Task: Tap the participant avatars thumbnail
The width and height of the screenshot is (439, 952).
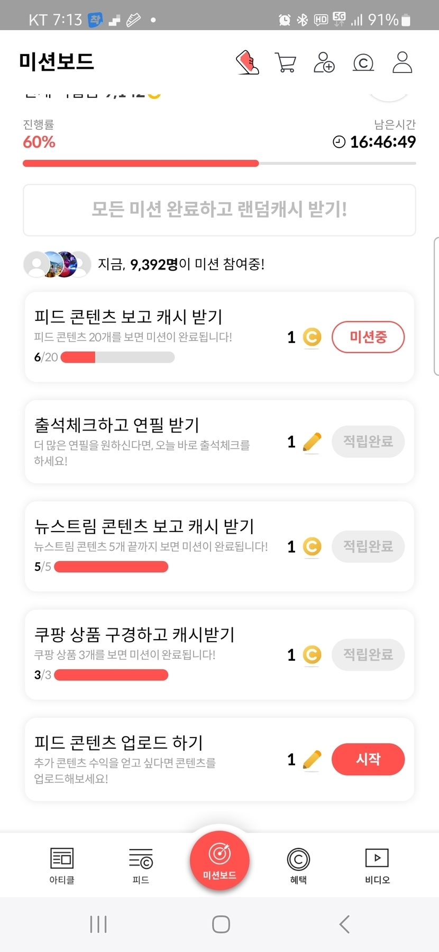Action: click(x=58, y=264)
